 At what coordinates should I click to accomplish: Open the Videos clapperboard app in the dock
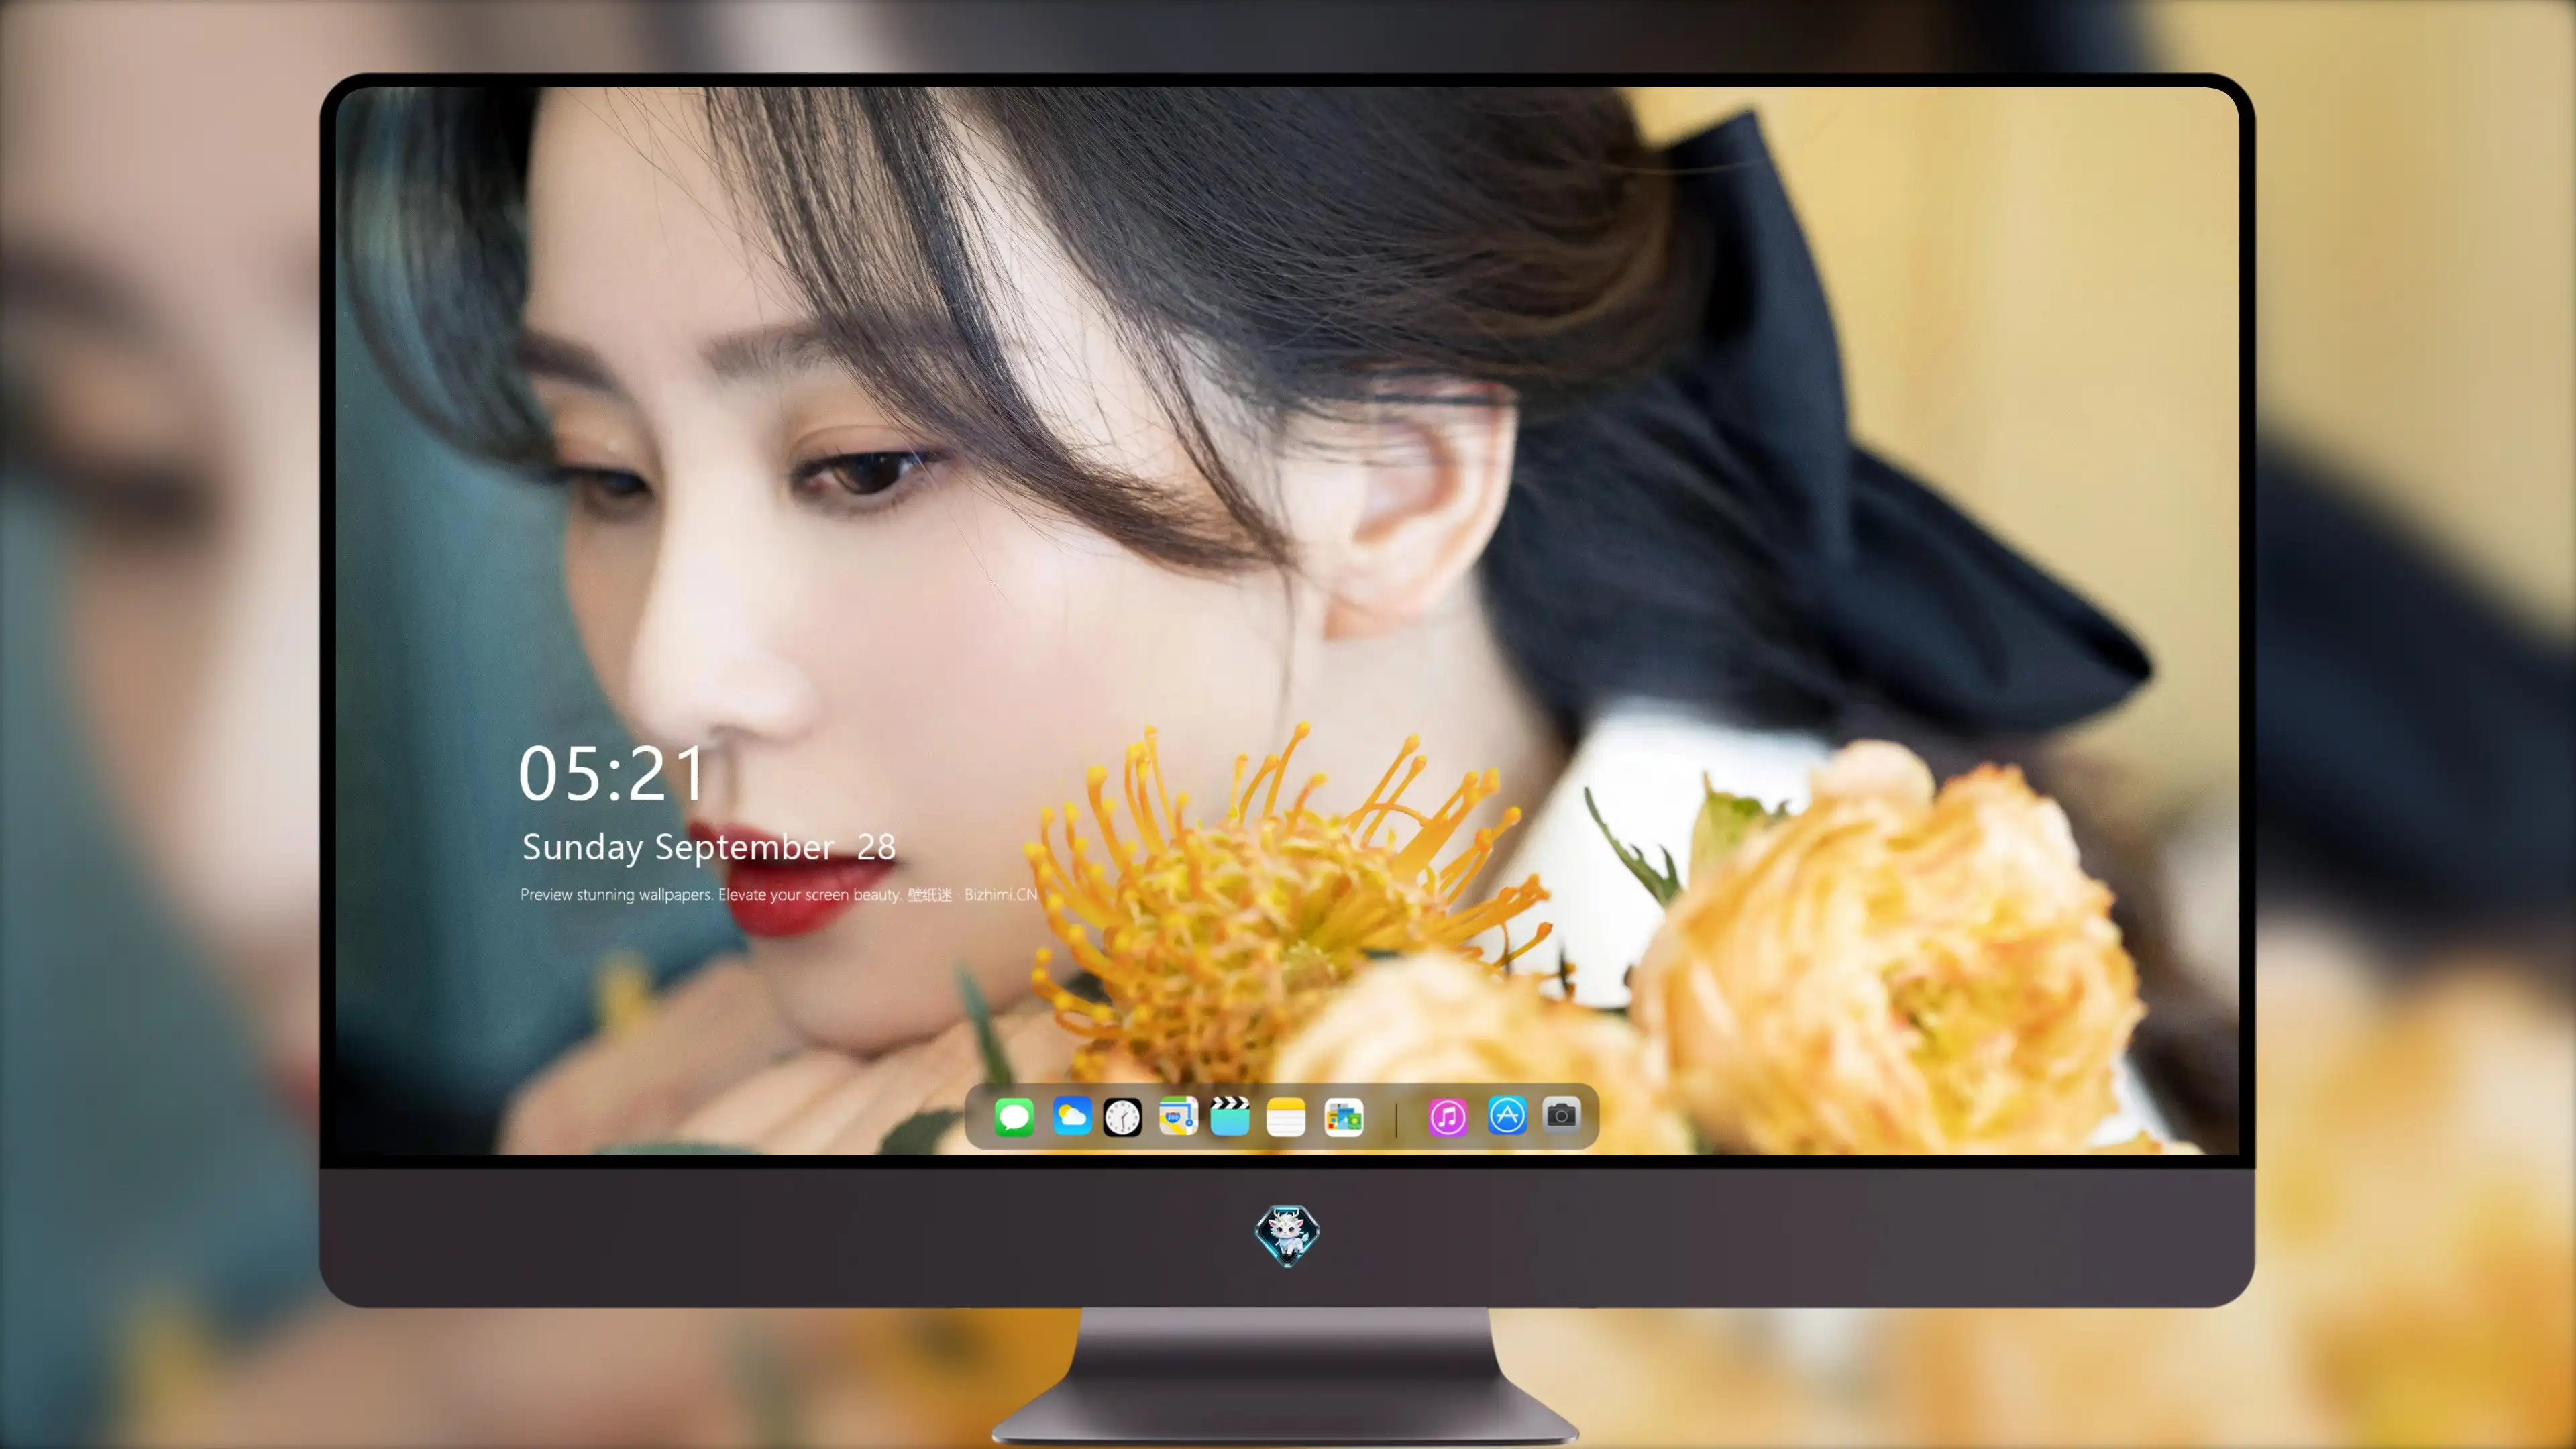click(x=1230, y=1117)
